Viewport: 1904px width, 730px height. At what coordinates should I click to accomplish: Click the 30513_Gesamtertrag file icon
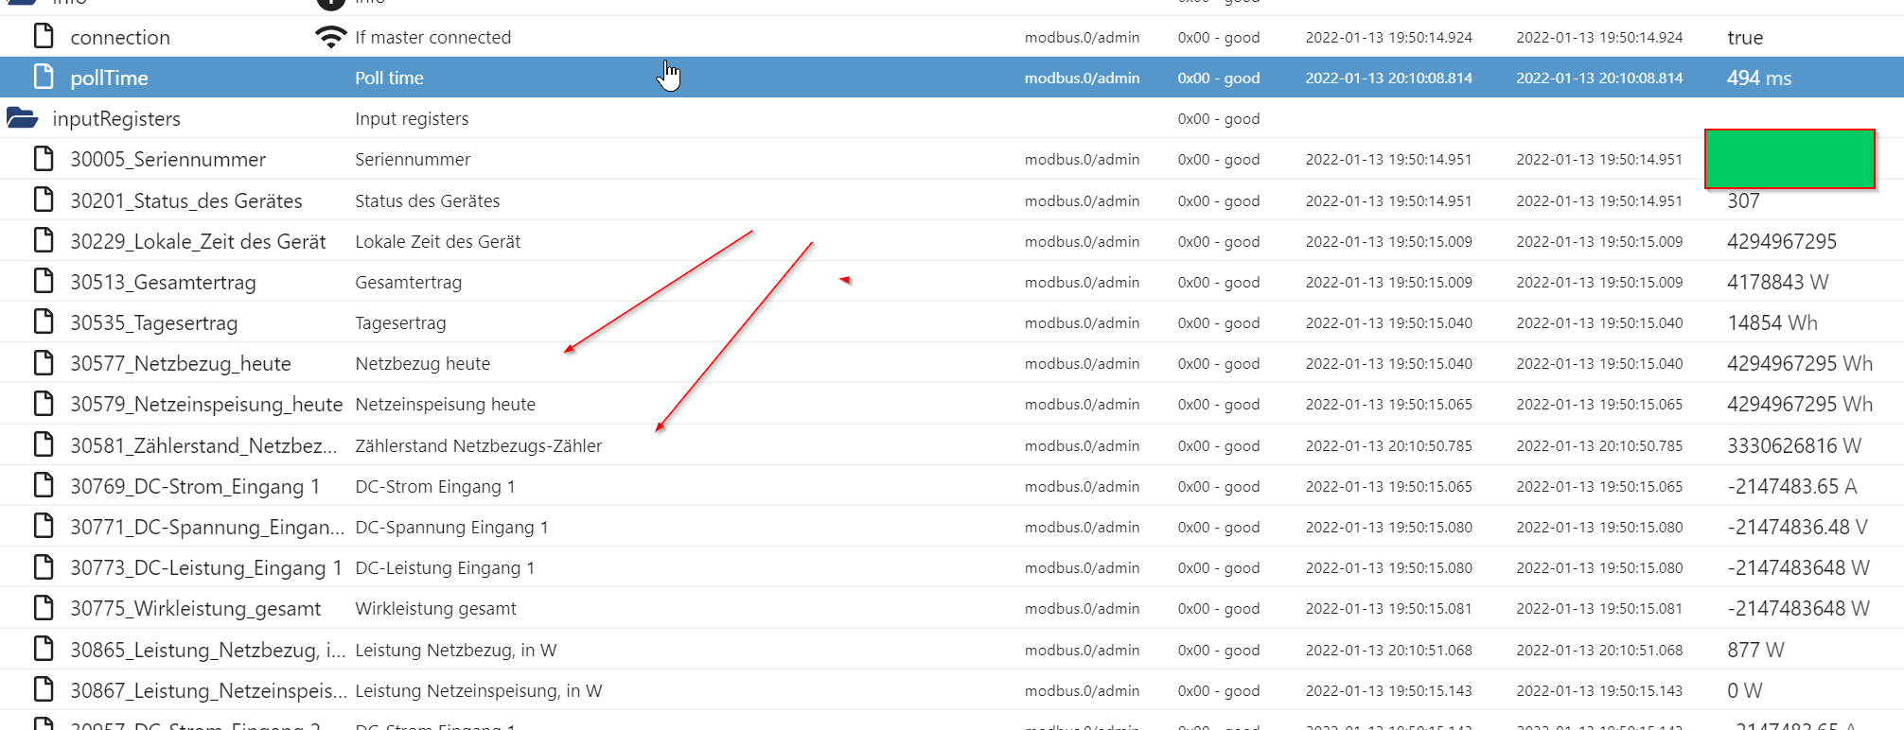click(44, 281)
